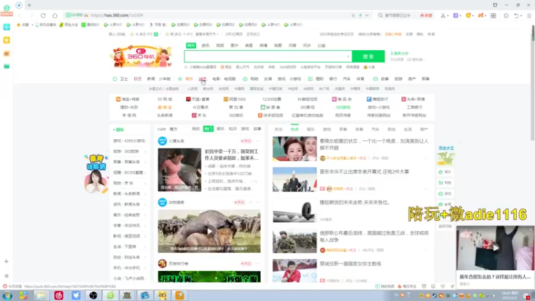Select the 图片 search tab
The width and height of the screenshot is (535, 301).
point(235,45)
